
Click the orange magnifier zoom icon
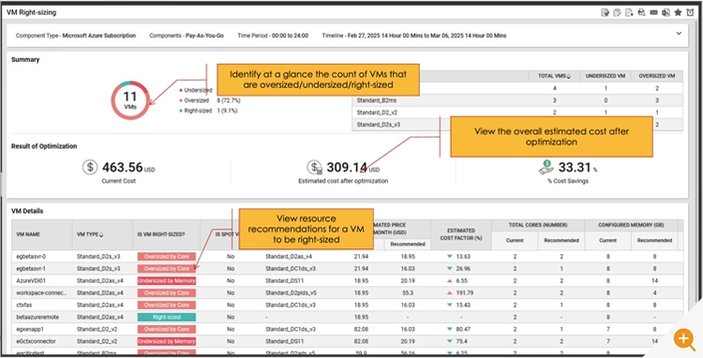click(x=684, y=338)
